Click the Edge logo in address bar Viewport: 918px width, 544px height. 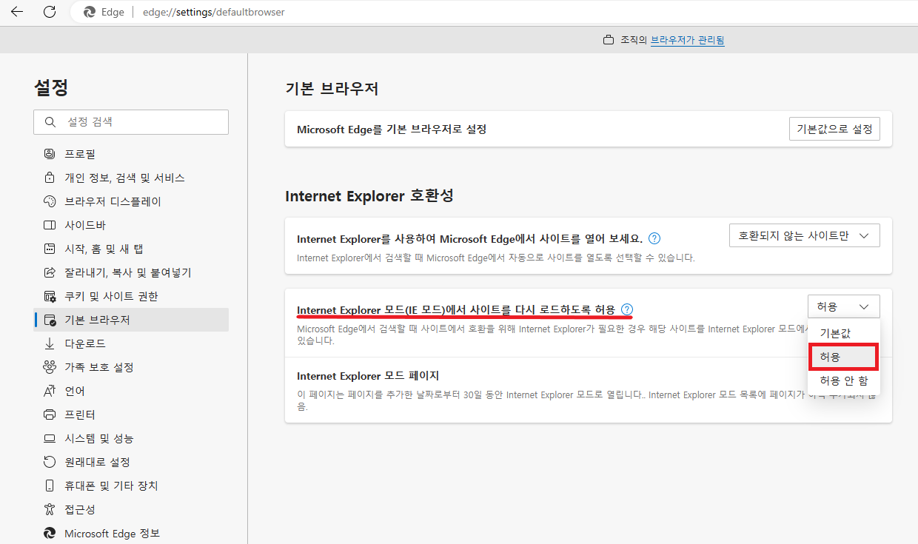tap(90, 13)
